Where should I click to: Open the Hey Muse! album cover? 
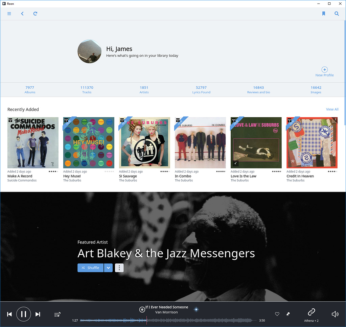(x=89, y=142)
